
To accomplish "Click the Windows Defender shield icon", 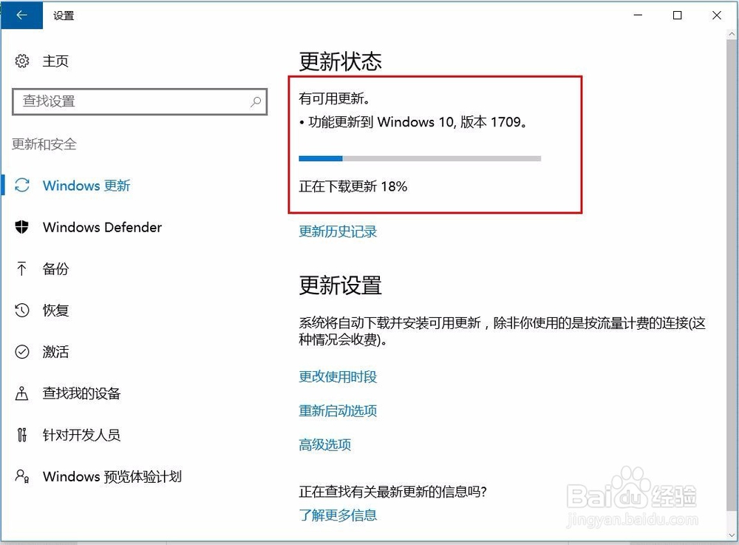I will (21, 227).
